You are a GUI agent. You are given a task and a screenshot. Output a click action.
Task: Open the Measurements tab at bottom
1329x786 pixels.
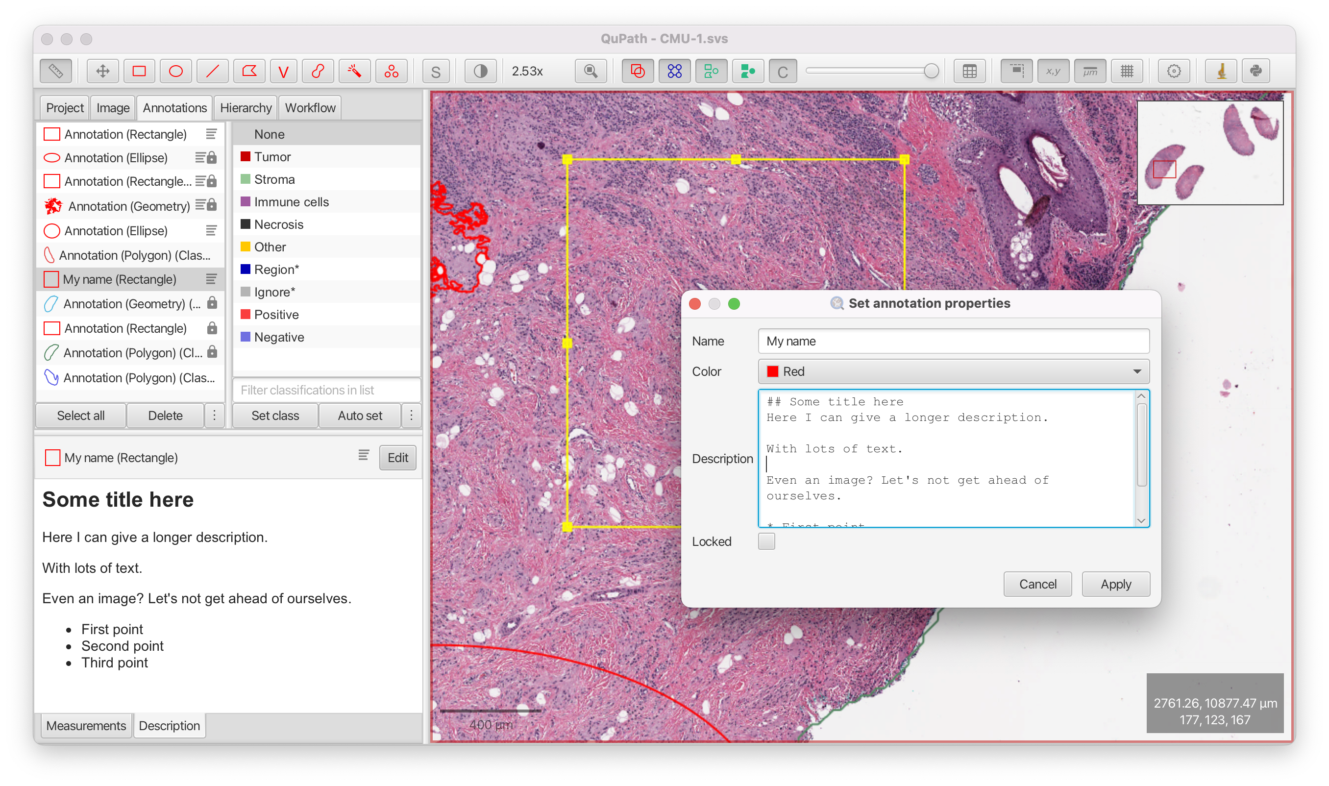[86, 725]
